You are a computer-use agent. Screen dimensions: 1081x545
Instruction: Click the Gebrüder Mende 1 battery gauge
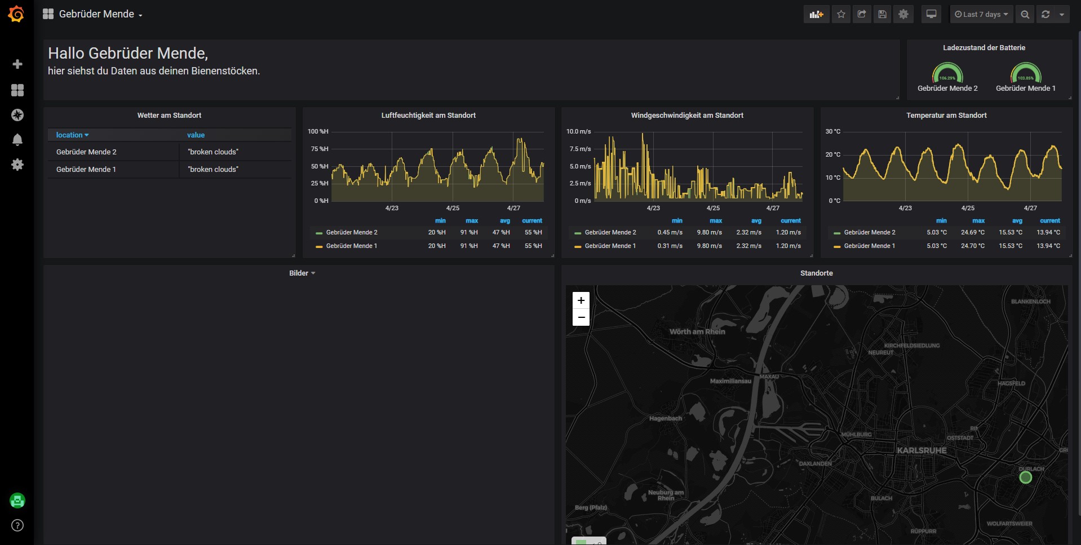(x=1026, y=73)
